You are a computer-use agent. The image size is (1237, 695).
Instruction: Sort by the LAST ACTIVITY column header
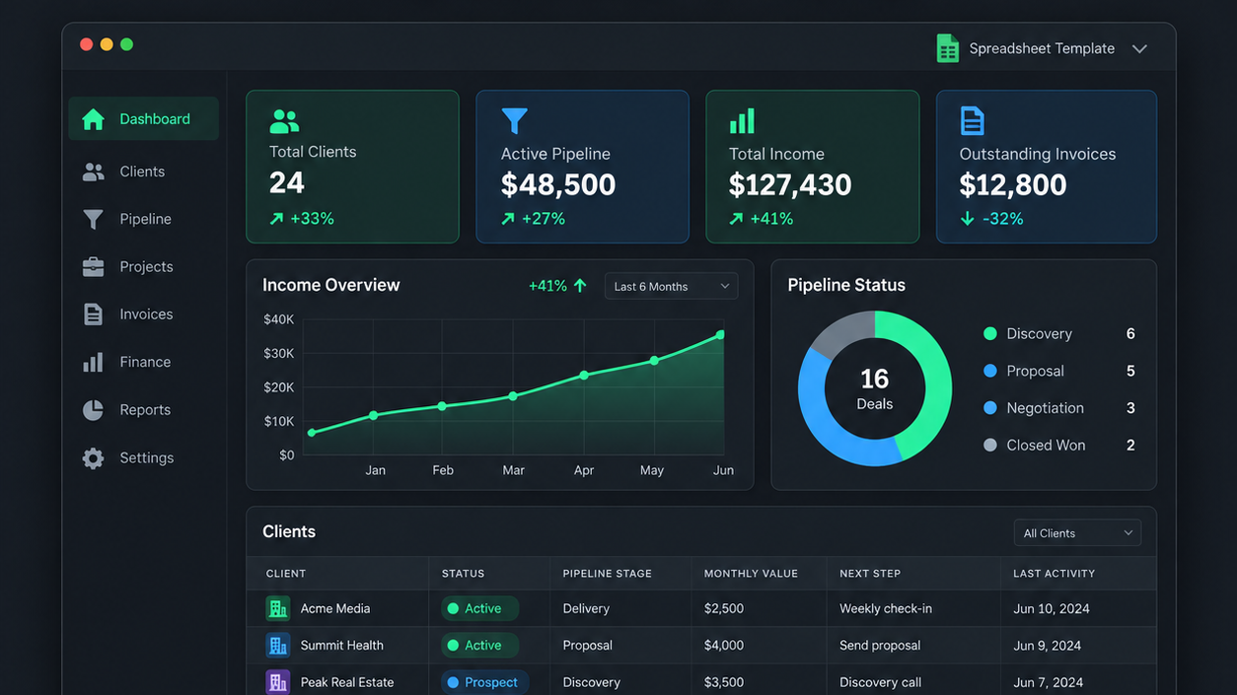pos(1054,574)
